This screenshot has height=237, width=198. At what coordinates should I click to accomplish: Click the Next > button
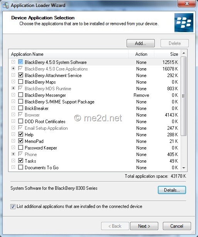tap(144, 226)
